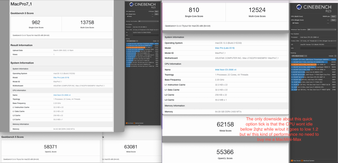Start CPU Single Core test in right Cinebench window
Image resolution: width=338 pixels, height=163 pixels.
tap(333, 20)
